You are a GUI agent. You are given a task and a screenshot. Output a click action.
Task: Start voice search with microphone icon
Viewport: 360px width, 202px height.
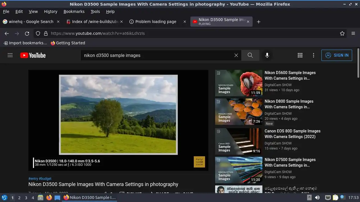267,55
